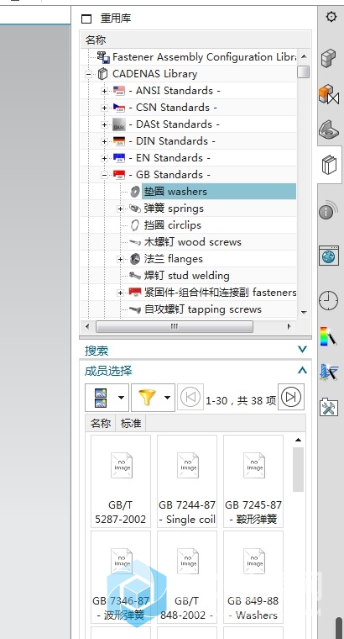Expand the ANSI Standards node
The width and height of the screenshot is (344, 639).
point(105,92)
